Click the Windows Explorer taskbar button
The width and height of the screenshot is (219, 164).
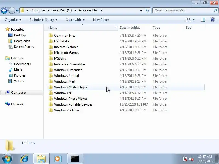[x=41, y=159]
